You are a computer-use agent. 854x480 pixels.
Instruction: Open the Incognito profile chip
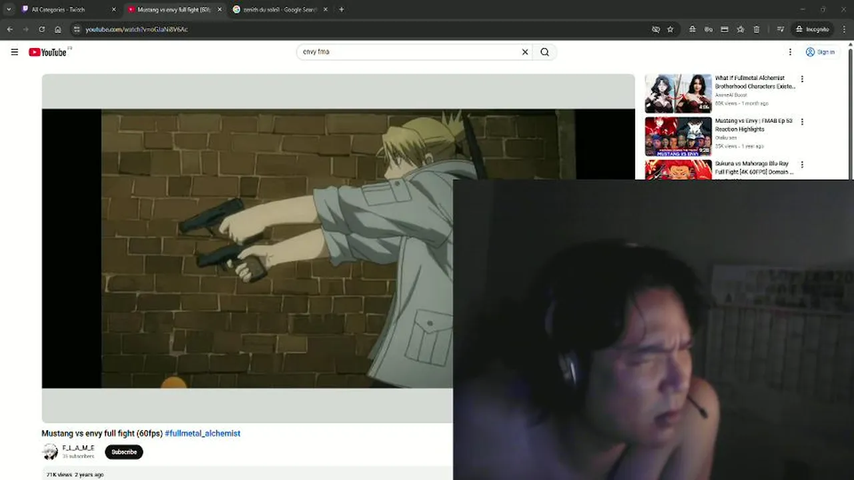coord(812,29)
